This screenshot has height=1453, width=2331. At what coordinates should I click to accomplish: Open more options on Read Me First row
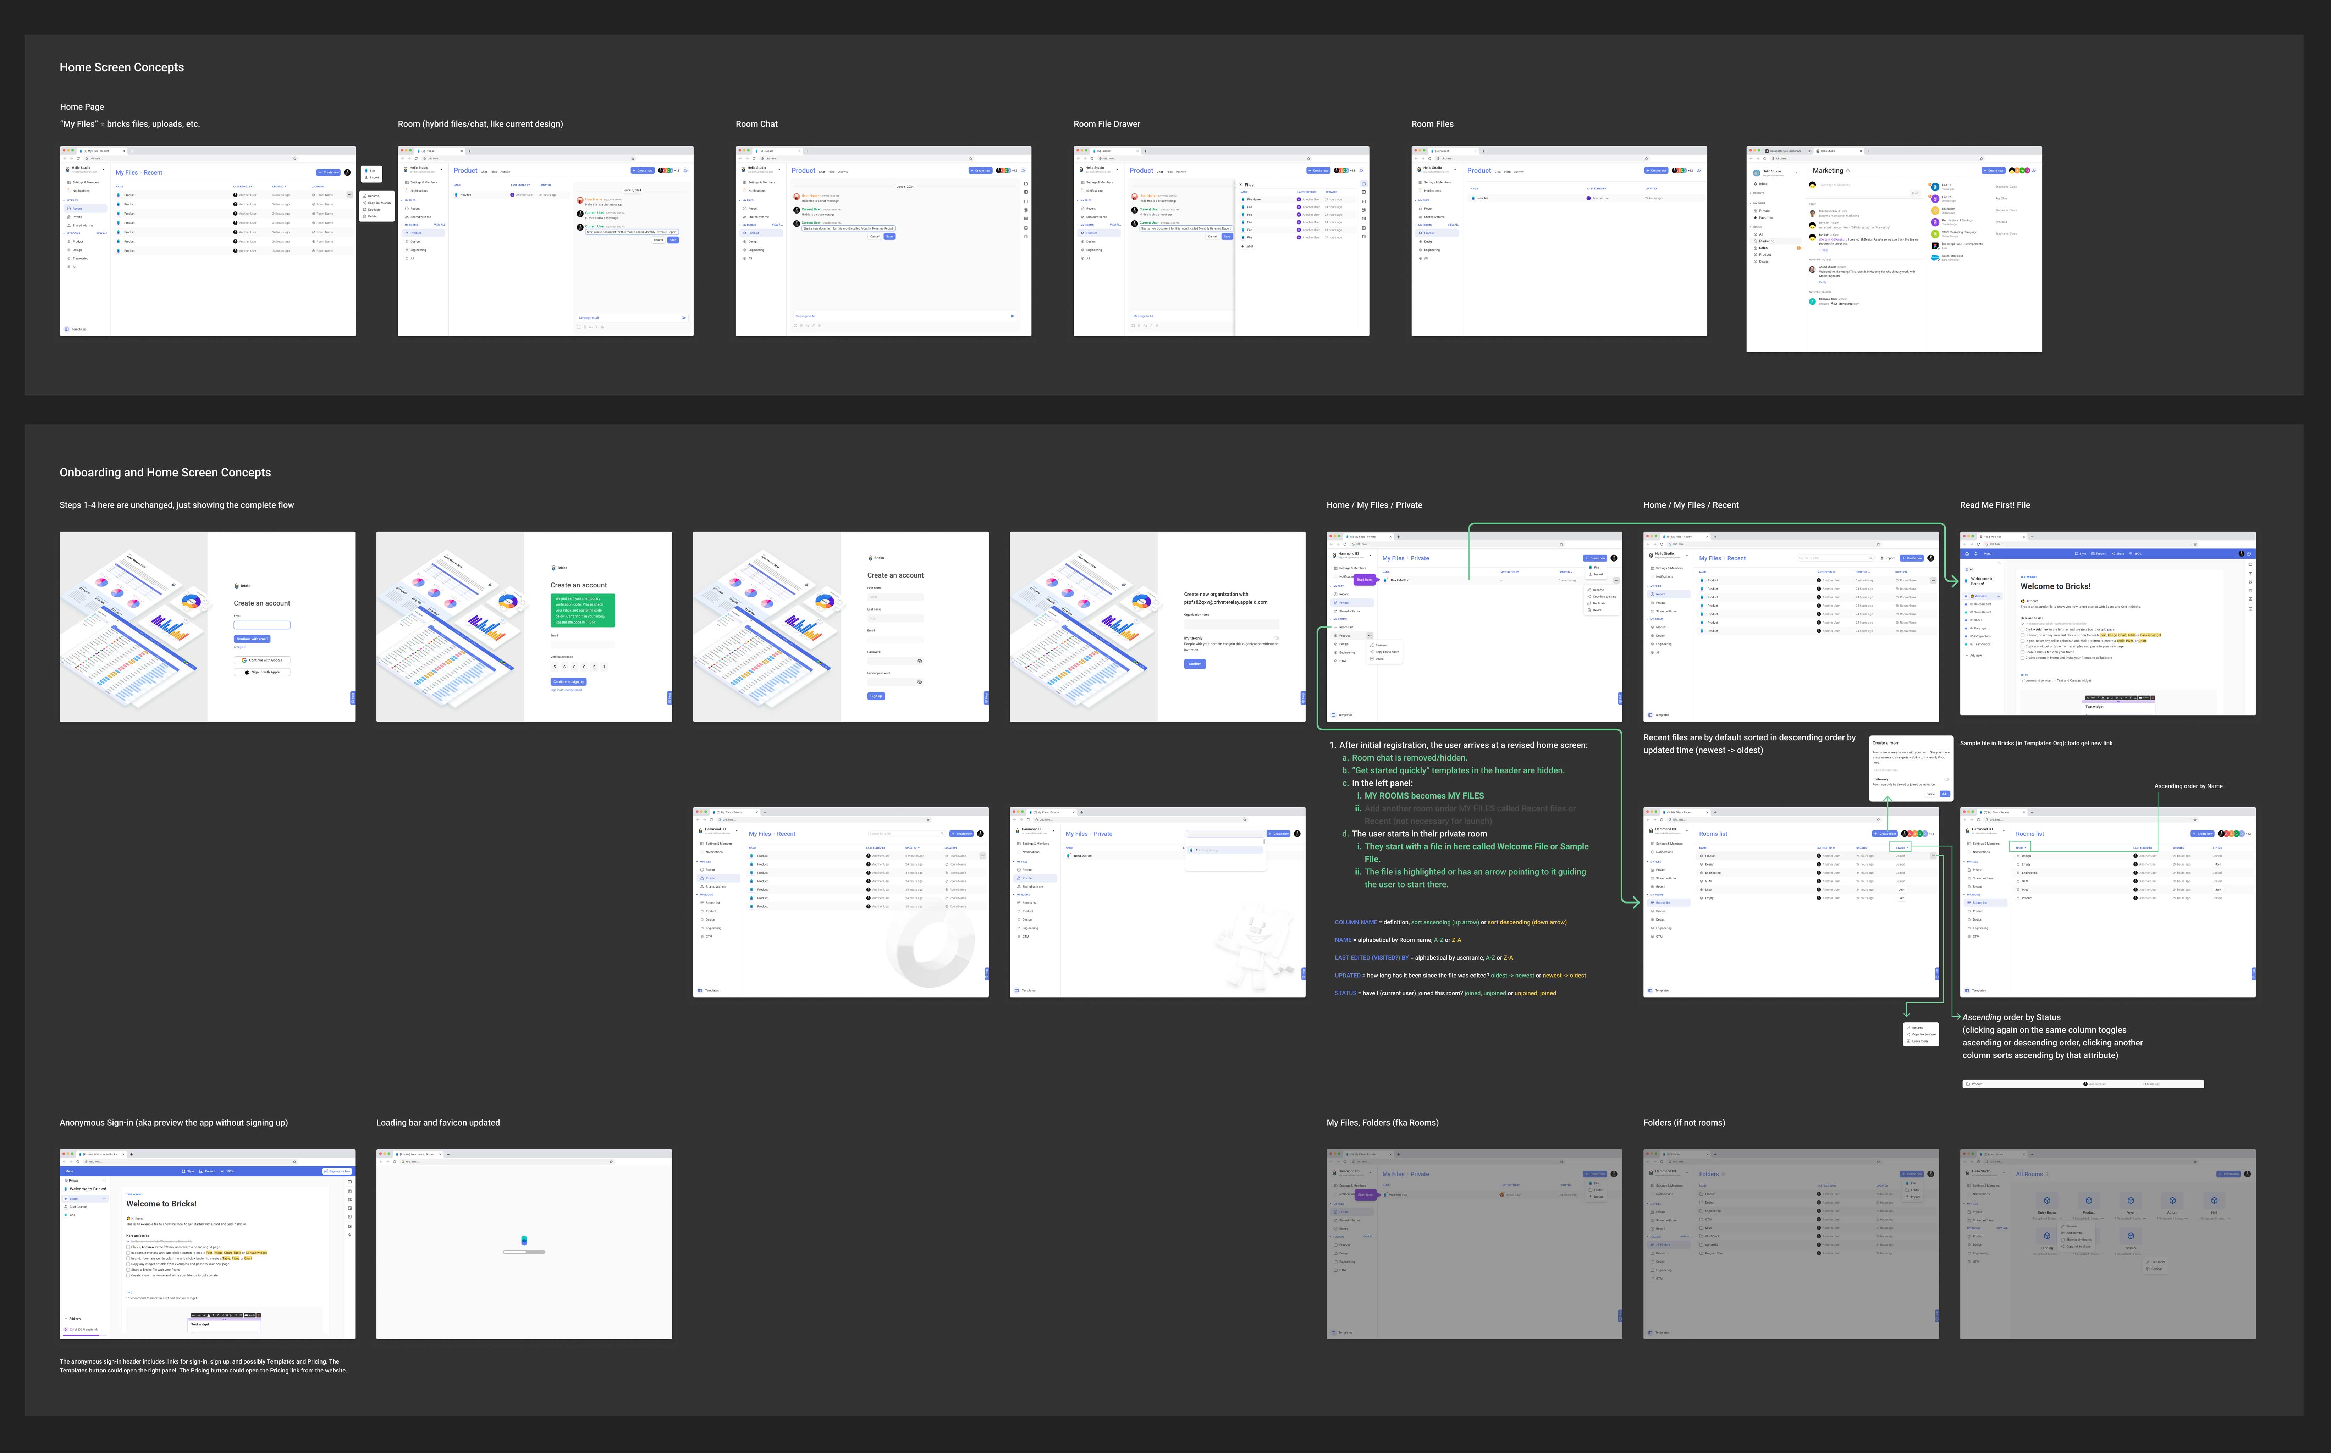(1616, 580)
